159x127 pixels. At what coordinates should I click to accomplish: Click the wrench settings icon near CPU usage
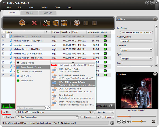point(111,106)
